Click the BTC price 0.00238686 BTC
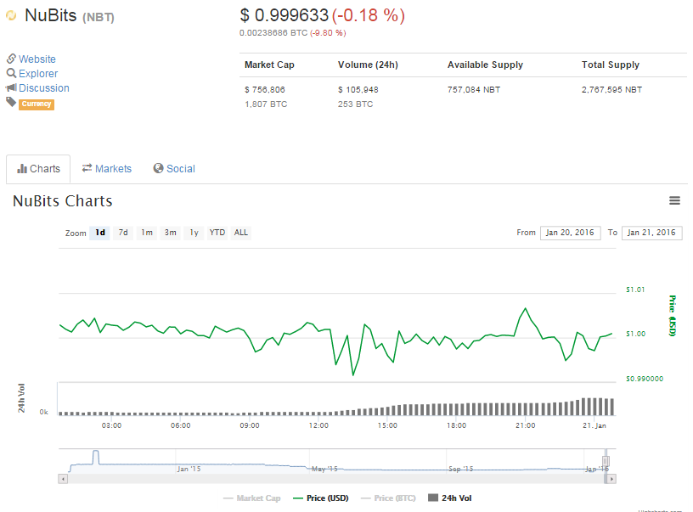The height and width of the screenshot is (512, 693). point(273,33)
